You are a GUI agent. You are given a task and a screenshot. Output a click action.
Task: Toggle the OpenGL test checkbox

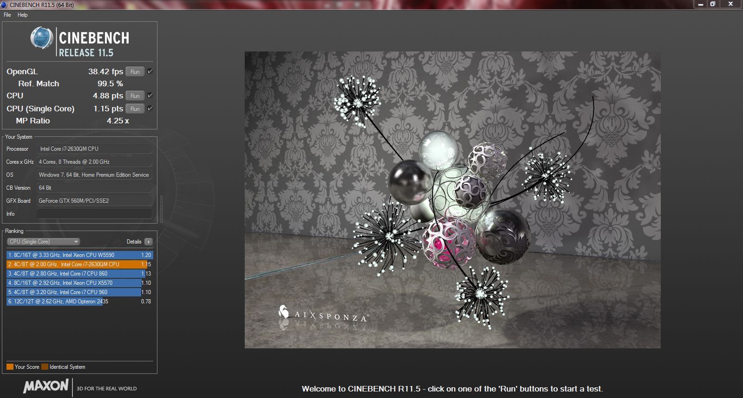[150, 71]
